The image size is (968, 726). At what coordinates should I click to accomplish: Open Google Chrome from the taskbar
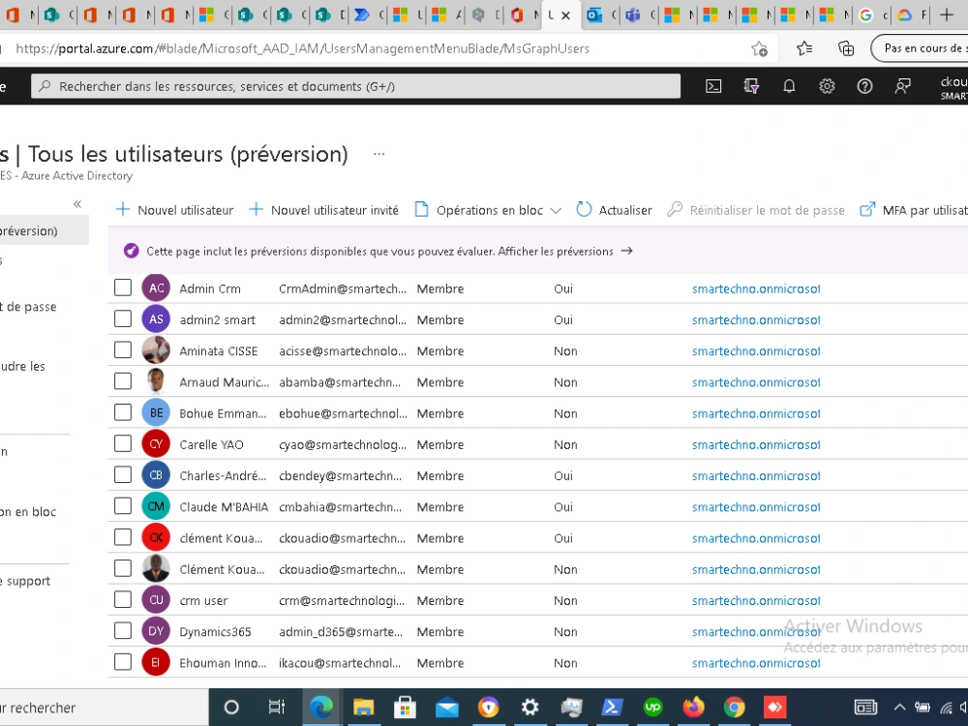click(735, 707)
